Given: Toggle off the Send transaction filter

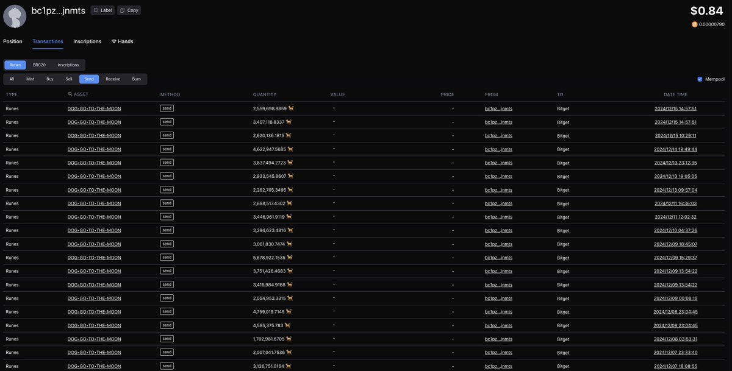Looking at the screenshot, I should 87,78.
